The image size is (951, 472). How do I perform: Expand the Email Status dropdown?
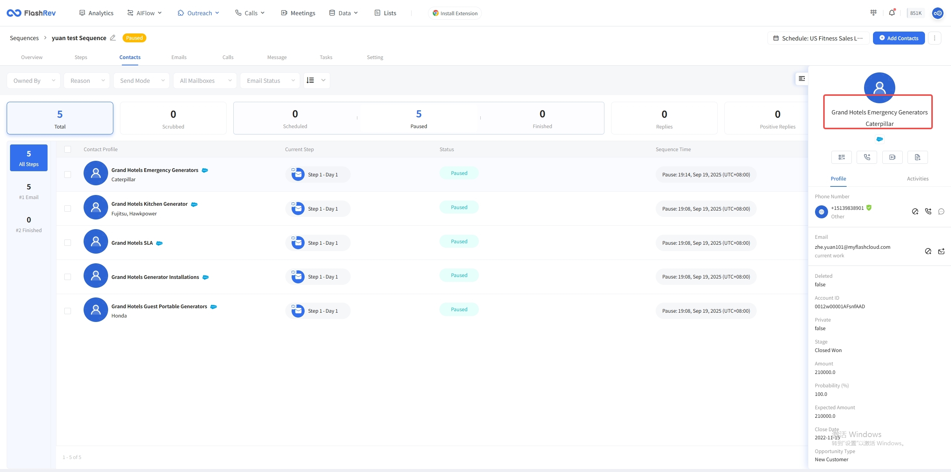click(x=270, y=81)
